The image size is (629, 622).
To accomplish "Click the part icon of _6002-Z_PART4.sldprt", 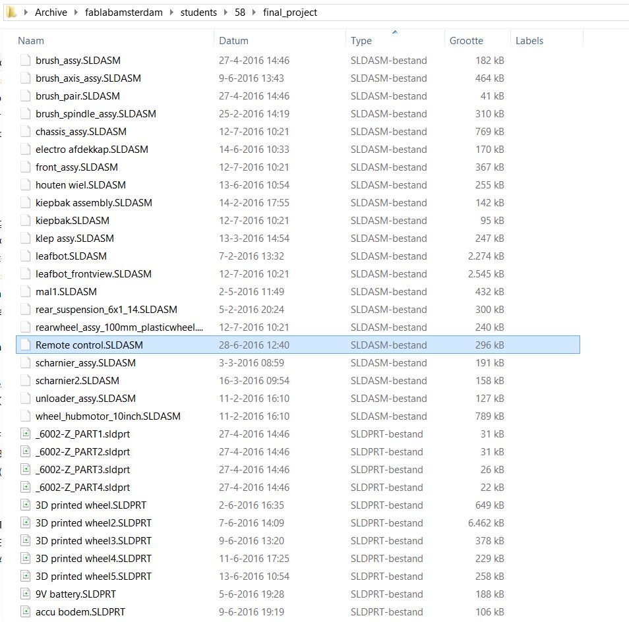I will (x=25, y=488).
